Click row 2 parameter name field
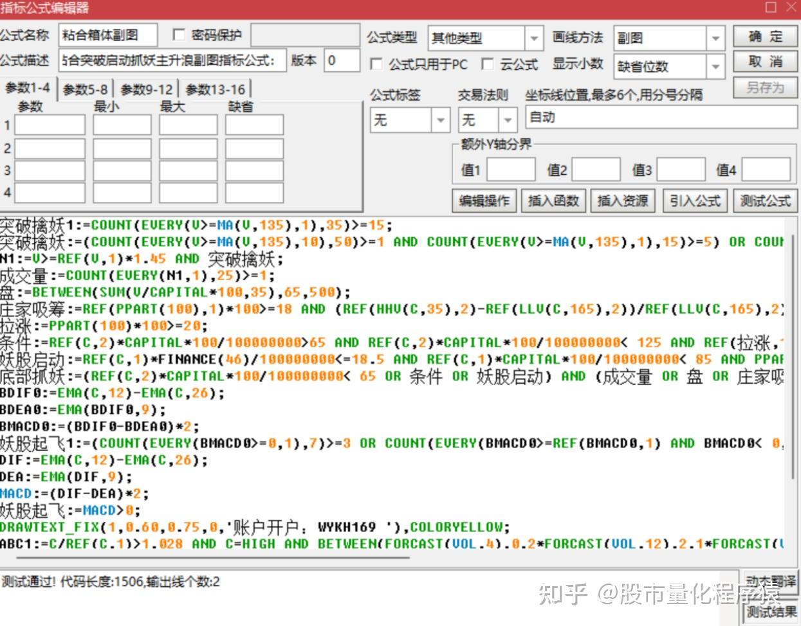This screenshot has height=626, width=801. coord(50,148)
